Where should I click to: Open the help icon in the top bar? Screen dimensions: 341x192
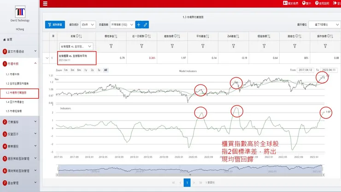(317, 3)
